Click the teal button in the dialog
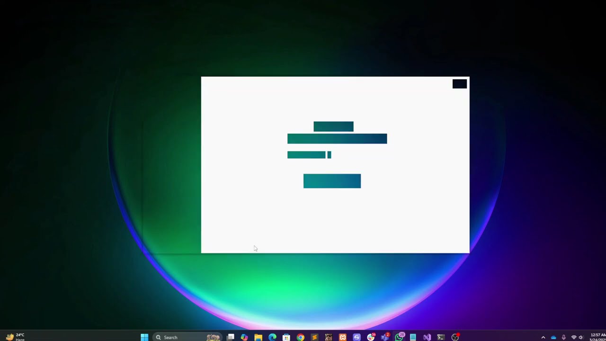Screen dimensions: 606x341 (332, 181)
